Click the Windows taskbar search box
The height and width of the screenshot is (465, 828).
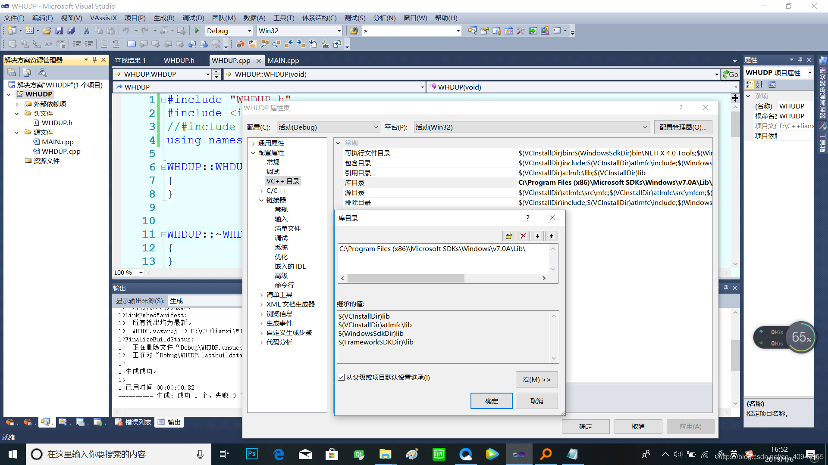click(x=119, y=454)
